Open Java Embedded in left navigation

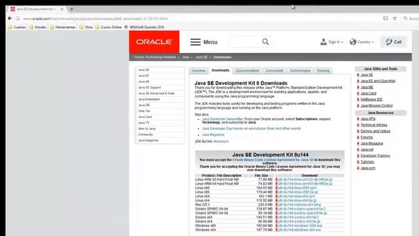149,99
